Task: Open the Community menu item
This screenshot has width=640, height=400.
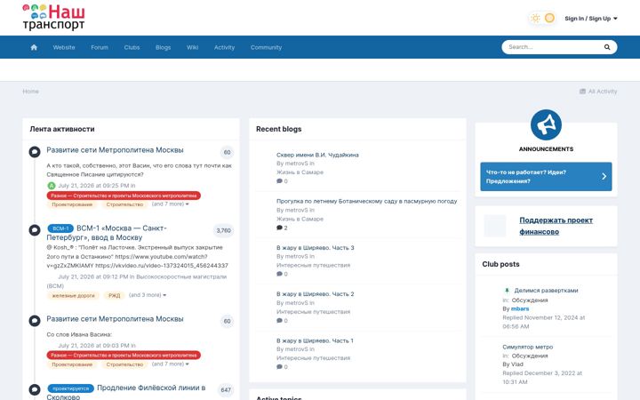Action: pos(266,47)
